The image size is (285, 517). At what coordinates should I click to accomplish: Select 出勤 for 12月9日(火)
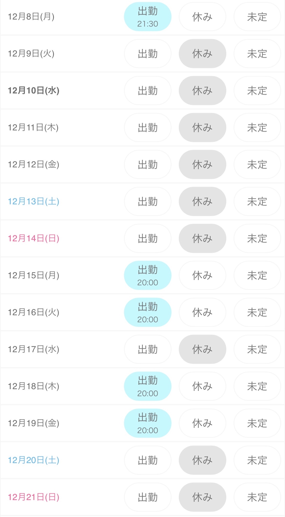148,54
